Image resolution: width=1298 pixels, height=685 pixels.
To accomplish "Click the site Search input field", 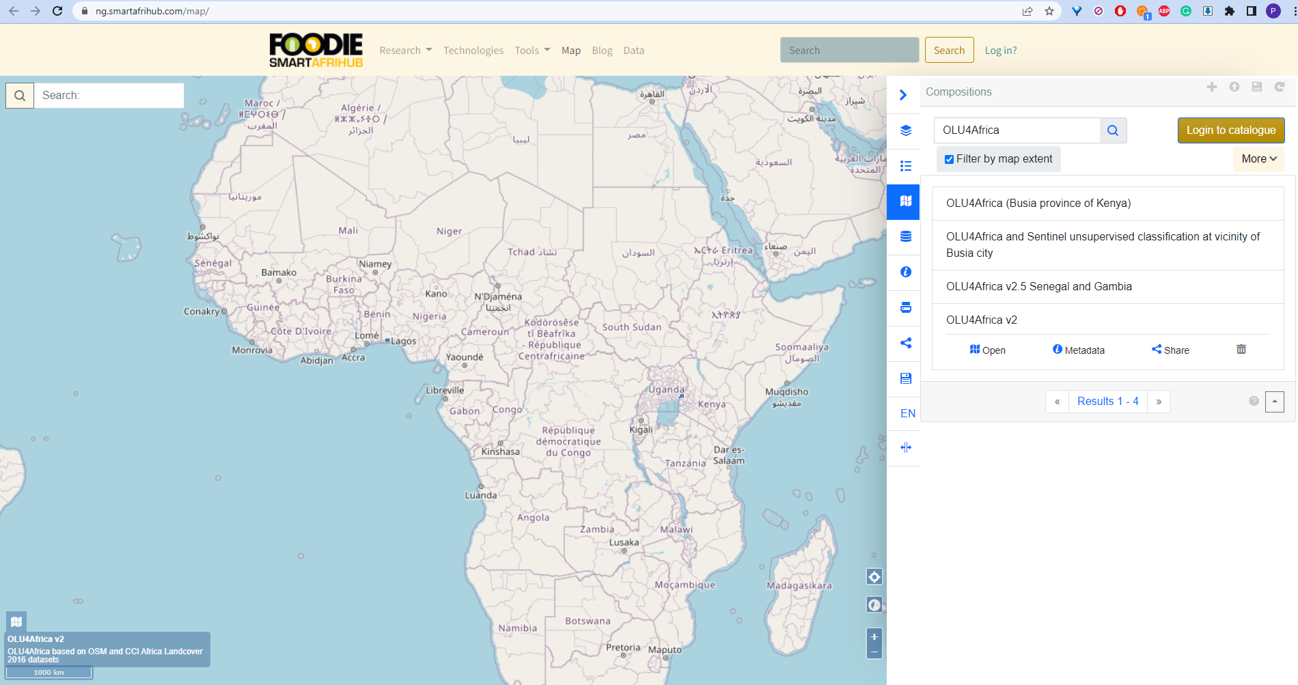I will (849, 50).
